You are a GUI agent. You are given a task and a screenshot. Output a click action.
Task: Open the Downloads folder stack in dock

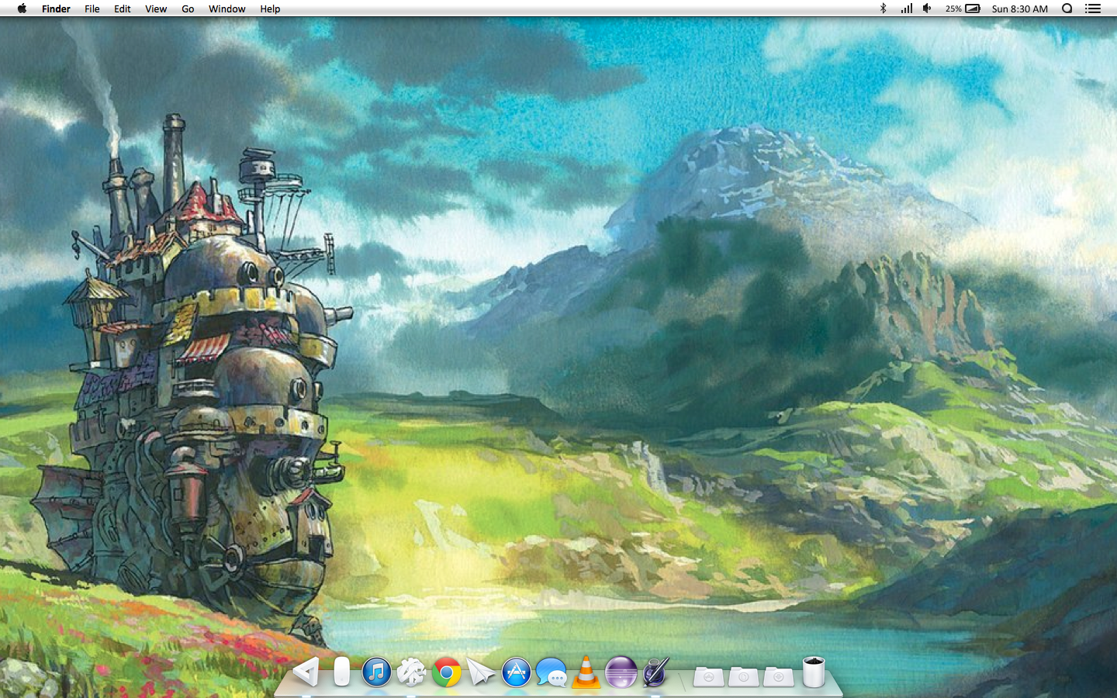(x=778, y=676)
